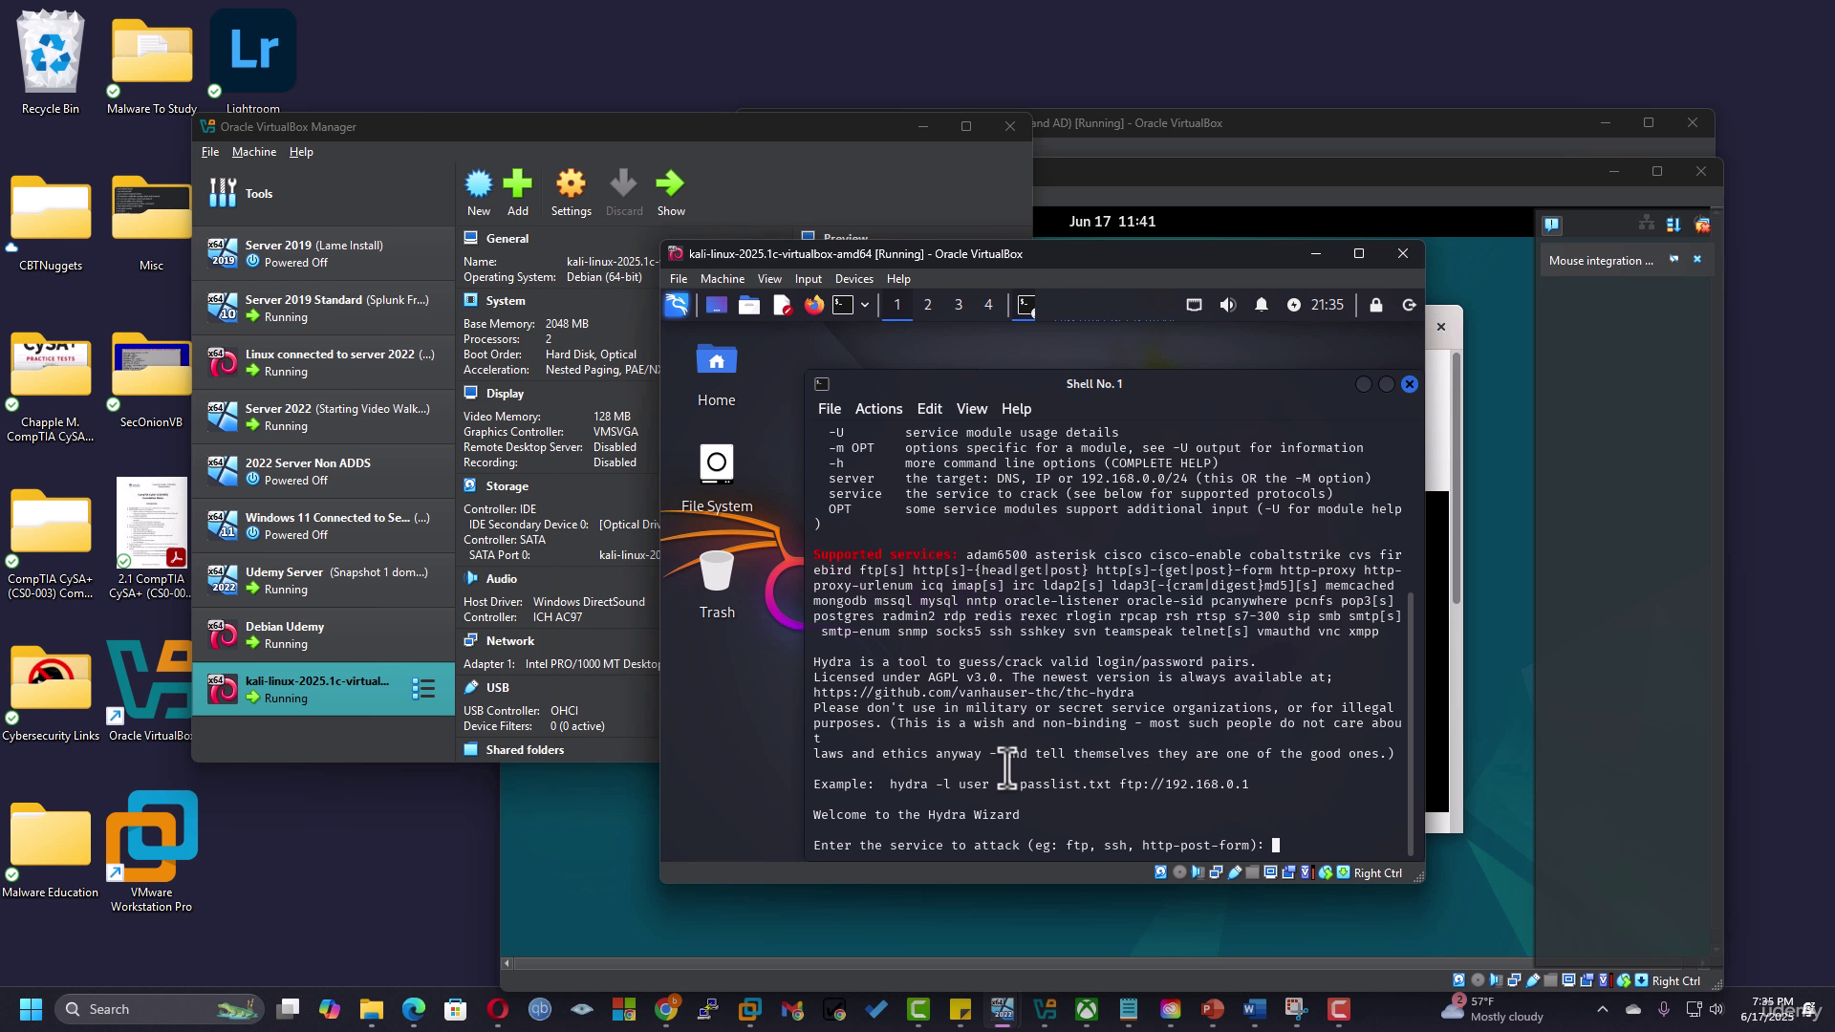
Task: Show hidden icons chevron in Windows tray
Action: (x=1603, y=1009)
